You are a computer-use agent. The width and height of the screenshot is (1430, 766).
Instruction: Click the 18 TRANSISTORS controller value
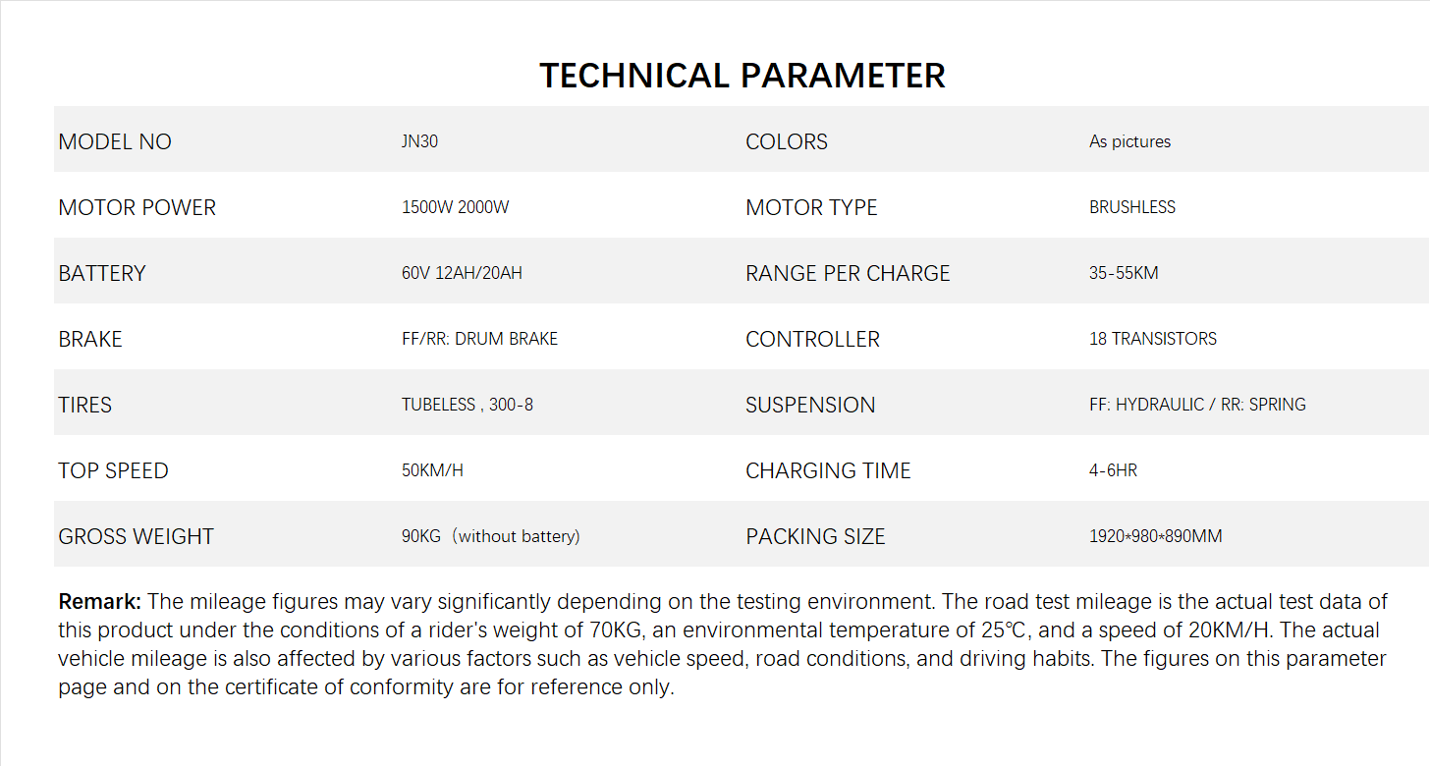pos(1152,339)
